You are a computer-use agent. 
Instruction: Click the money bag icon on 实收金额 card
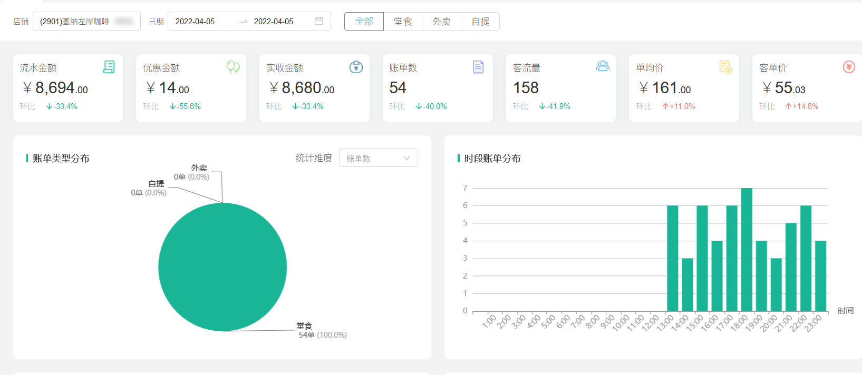click(356, 67)
